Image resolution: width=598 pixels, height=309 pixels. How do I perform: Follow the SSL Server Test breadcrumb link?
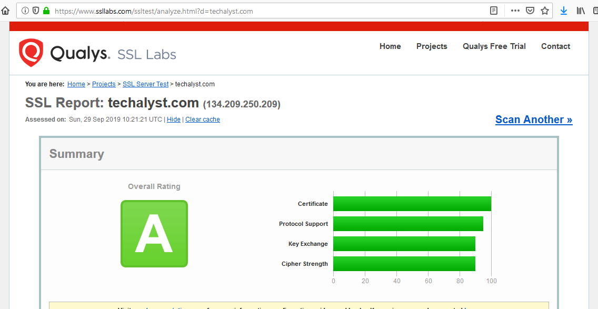coord(146,84)
